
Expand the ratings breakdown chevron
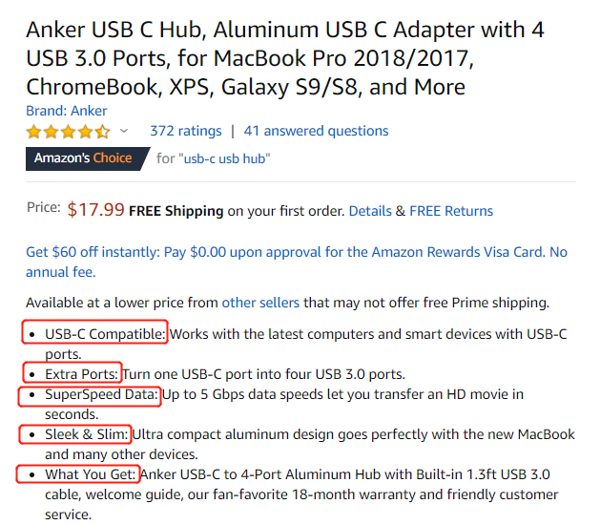tap(124, 132)
